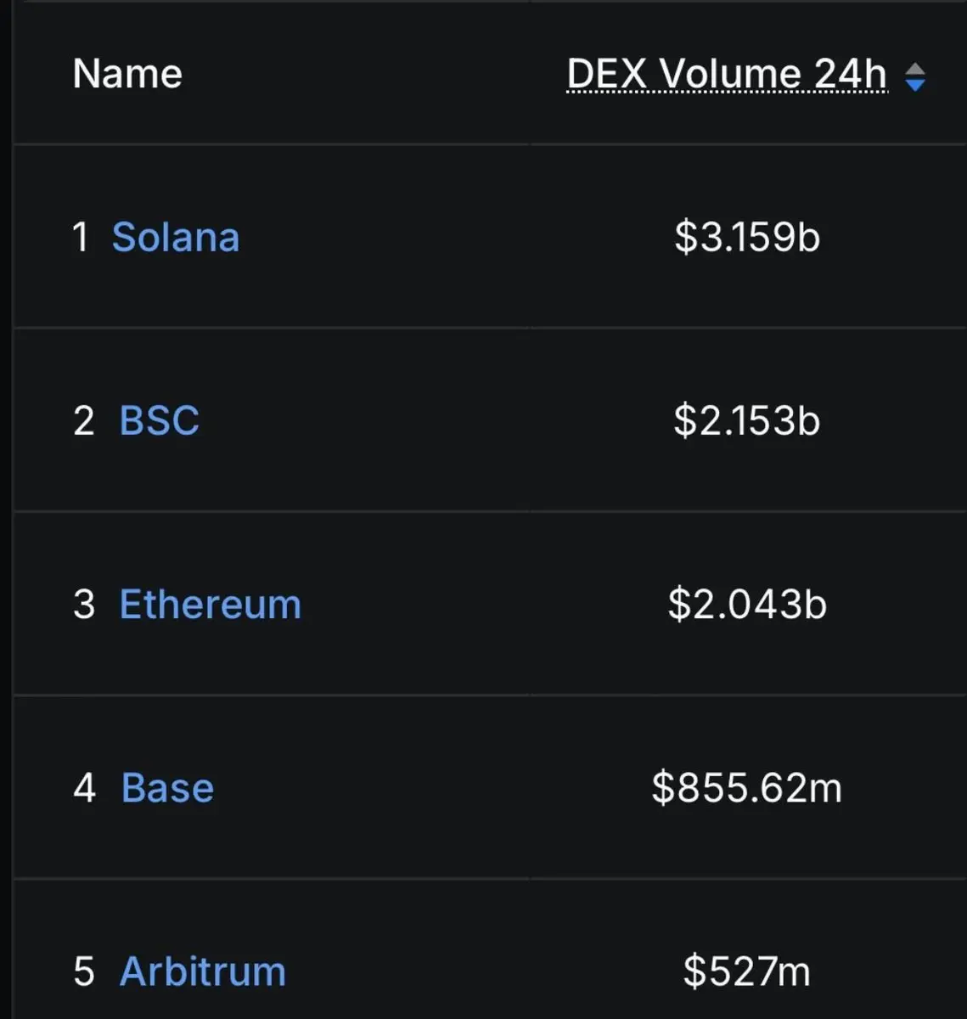The height and width of the screenshot is (1019, 967).
Task: Click Solana's $3.159b volume value
Action: [x=747, y=237]
